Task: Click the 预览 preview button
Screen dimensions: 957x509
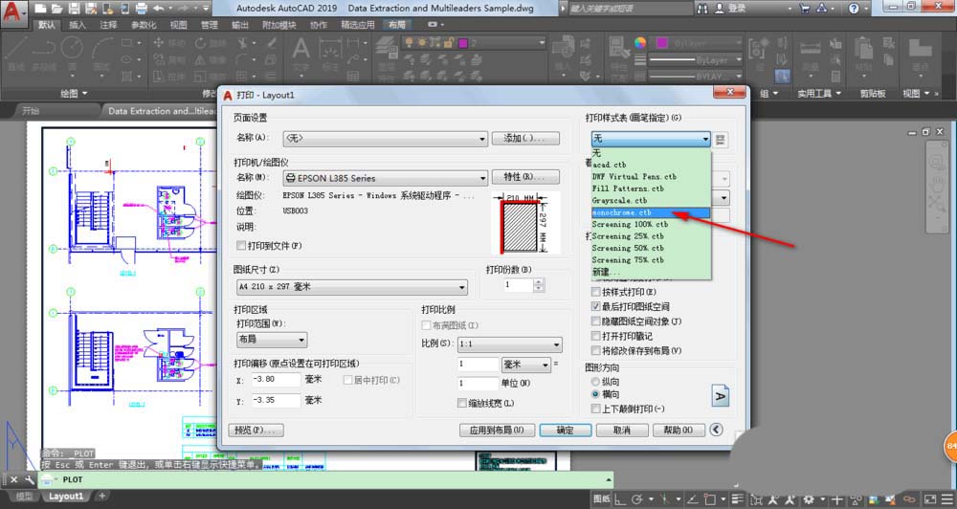Action: [x=256, y=431]
